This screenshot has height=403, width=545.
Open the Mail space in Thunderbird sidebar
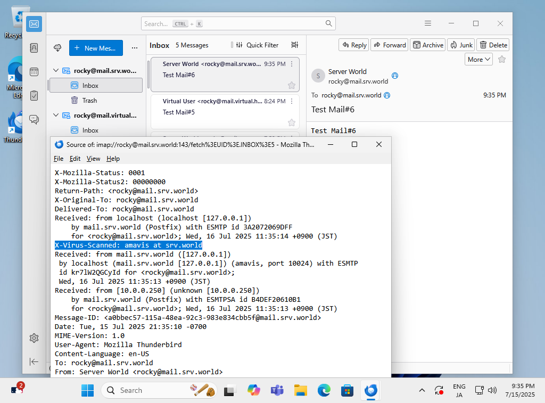pos(34,24)
